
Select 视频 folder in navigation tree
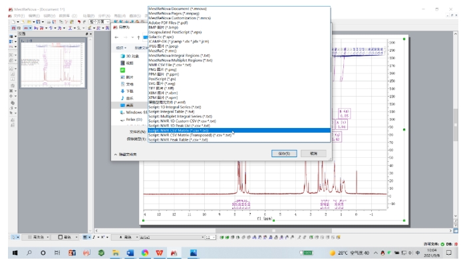point(127,63)
